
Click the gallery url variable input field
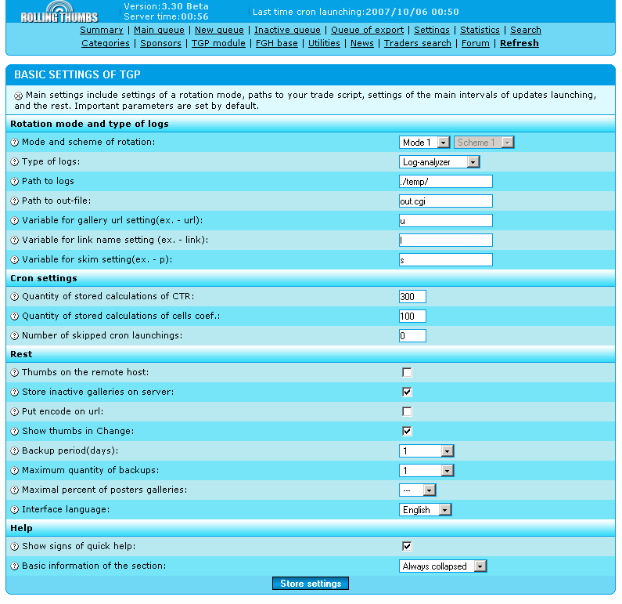pyautogui.click(x=446, y=220)
